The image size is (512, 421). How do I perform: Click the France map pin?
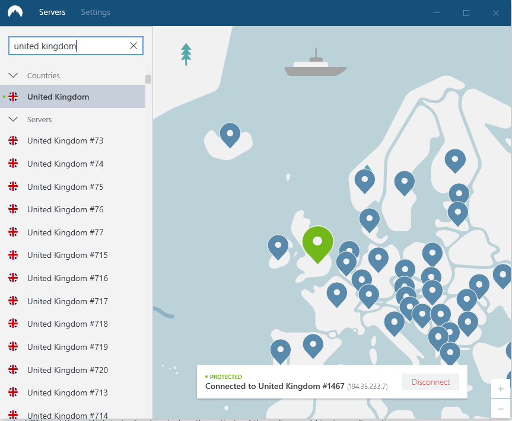click(336, 294)
